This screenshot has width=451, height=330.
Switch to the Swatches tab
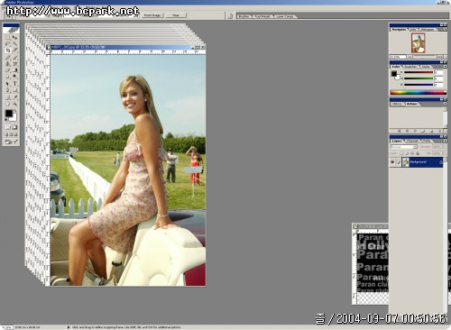point(410,67)
